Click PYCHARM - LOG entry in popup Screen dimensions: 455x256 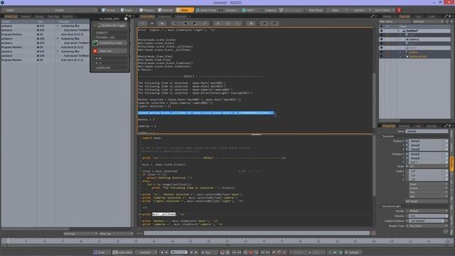click(105, 38)
